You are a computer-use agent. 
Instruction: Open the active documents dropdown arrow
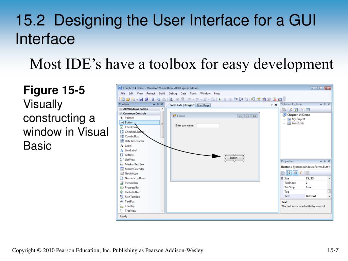coord(272,105)
